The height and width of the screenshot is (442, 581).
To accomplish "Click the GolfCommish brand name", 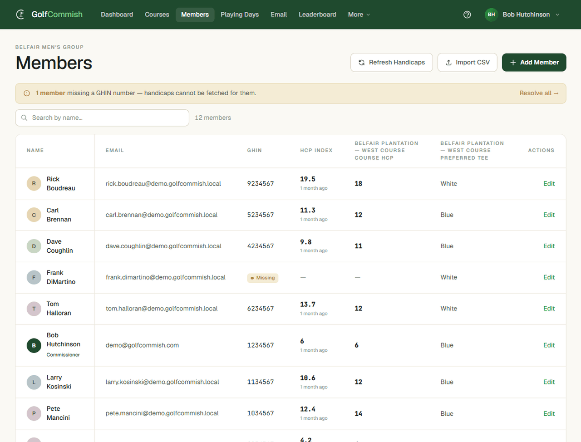I will pos(57,15).
